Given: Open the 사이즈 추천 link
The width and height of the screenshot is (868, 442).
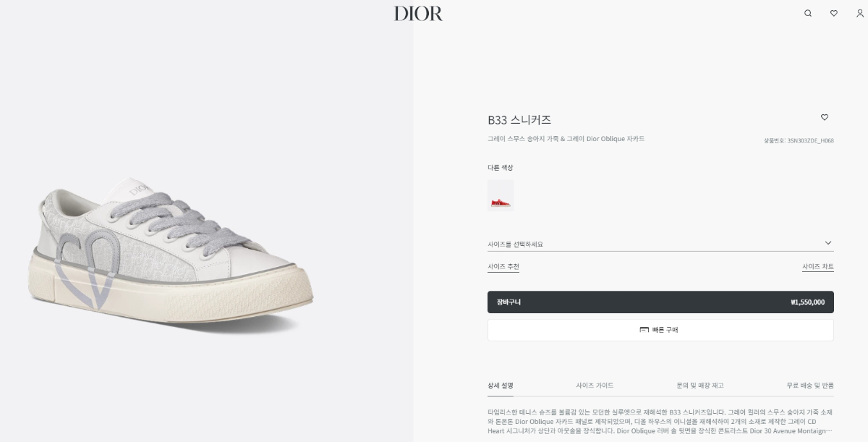Looking at the screenshot, I should [x=503, y=266].
